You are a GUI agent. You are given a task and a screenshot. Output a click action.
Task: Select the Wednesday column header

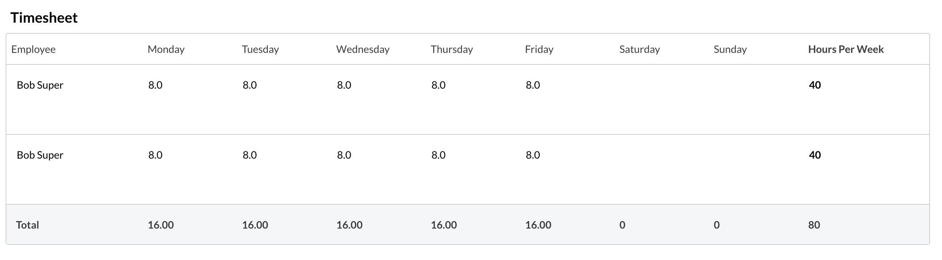click(363, 49)
